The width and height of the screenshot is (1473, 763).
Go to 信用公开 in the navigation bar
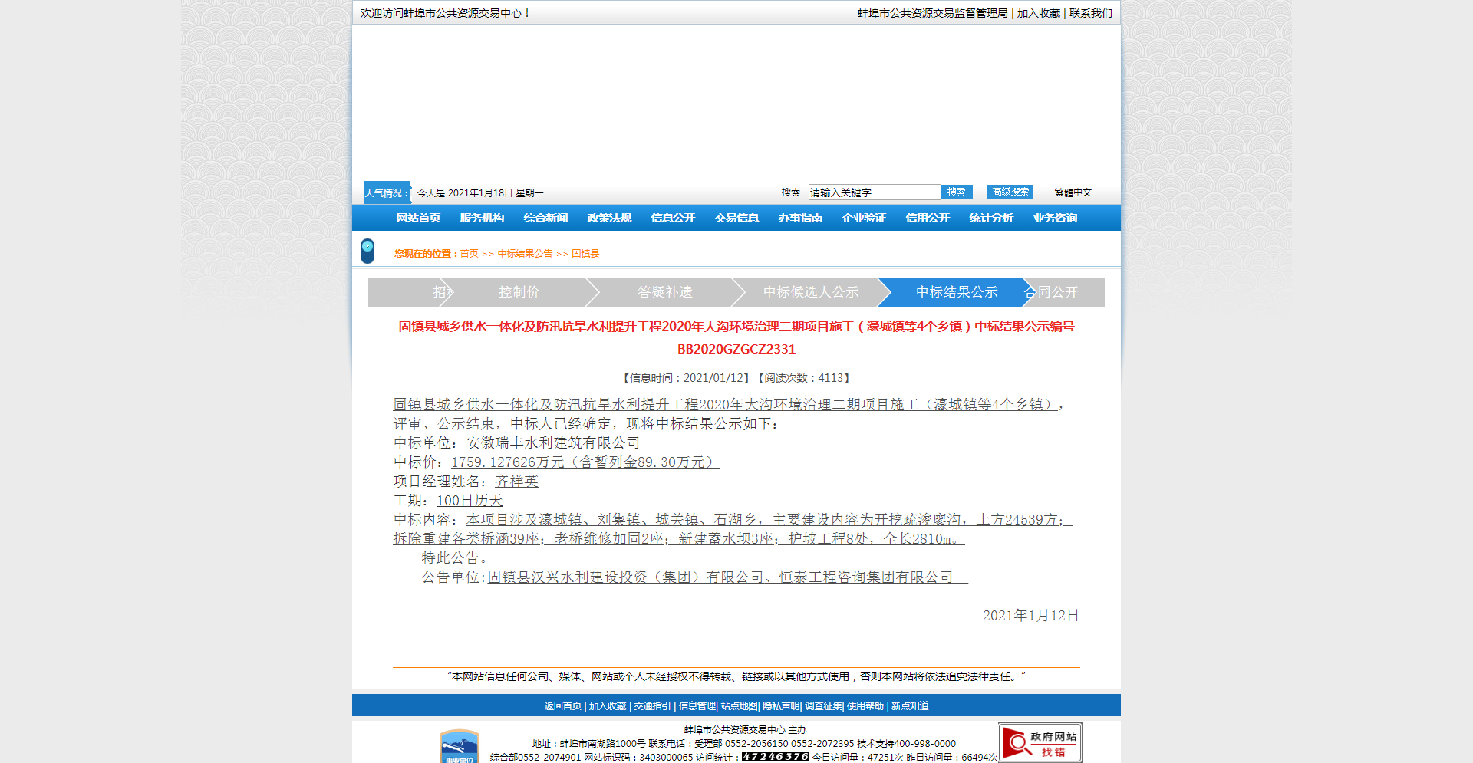point(928,219)
